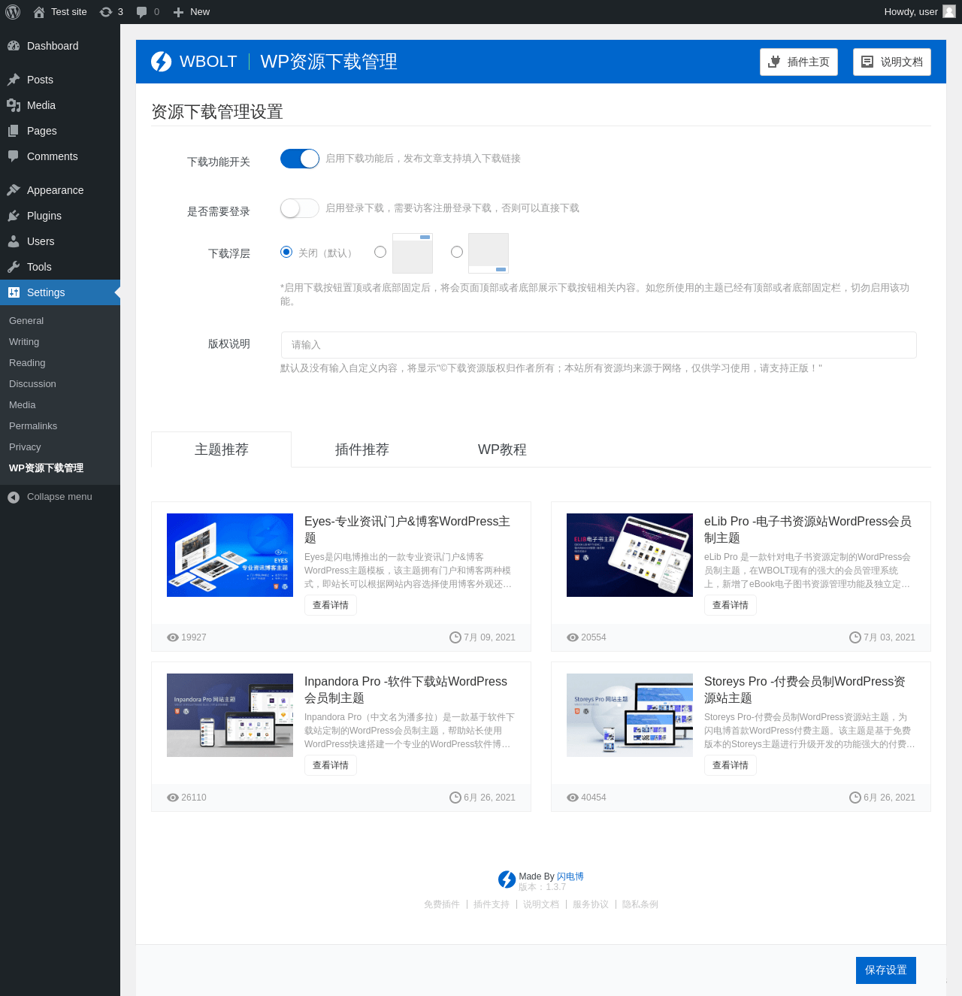Click the Comments sidebar icon
This screenshot has width=962, height=996.
(x=14, y=156)
